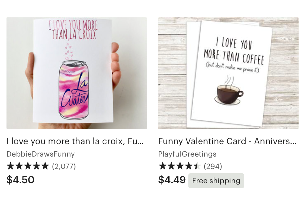Image resolution: width=305 pixels, height=204 pixels.
Task: Open the (294) reviews count
Action: (213, 166)
